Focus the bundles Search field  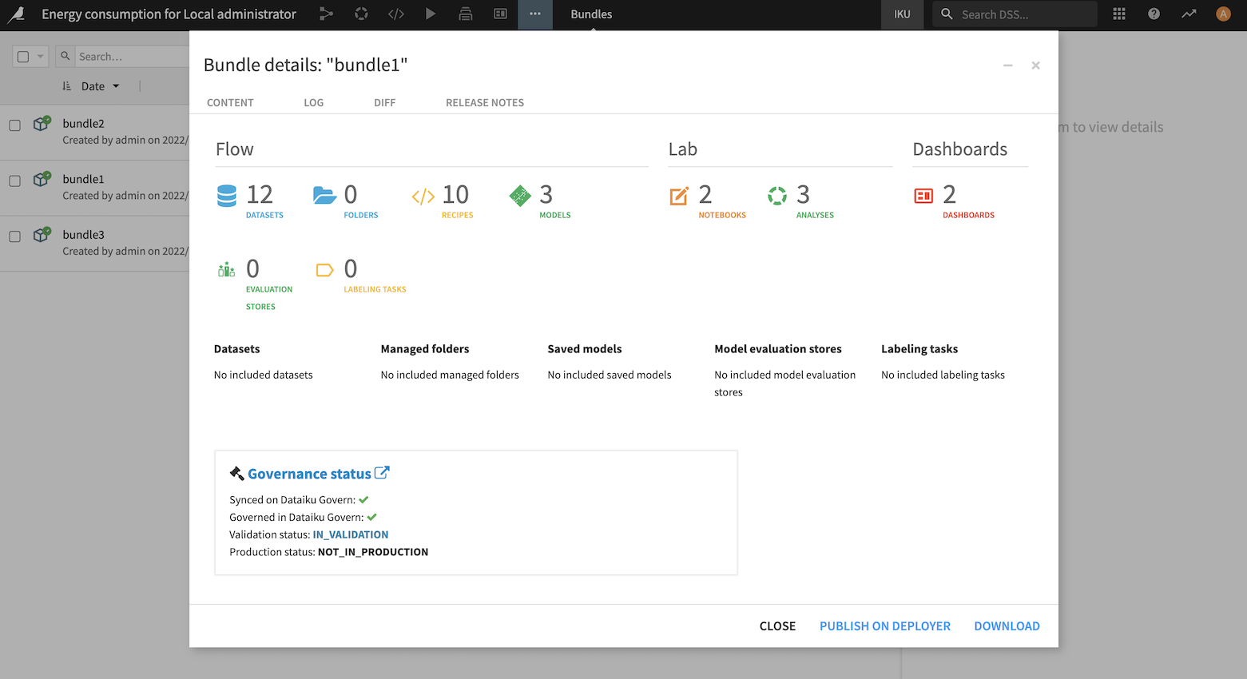click(132, 57)
